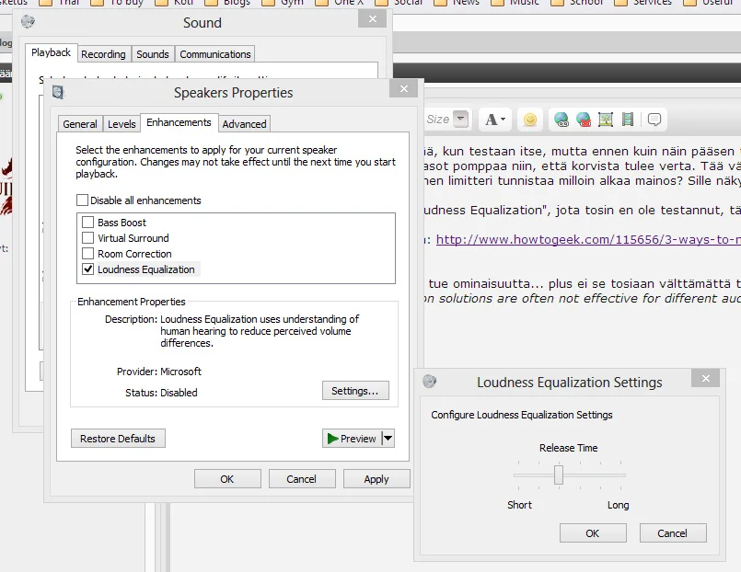Viewport: 741px width, 572px height.
Task: Click the insert image icon
Action: click(605, 120)
